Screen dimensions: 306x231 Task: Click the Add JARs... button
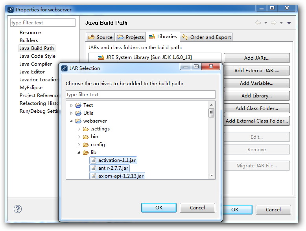pos(256,58)
